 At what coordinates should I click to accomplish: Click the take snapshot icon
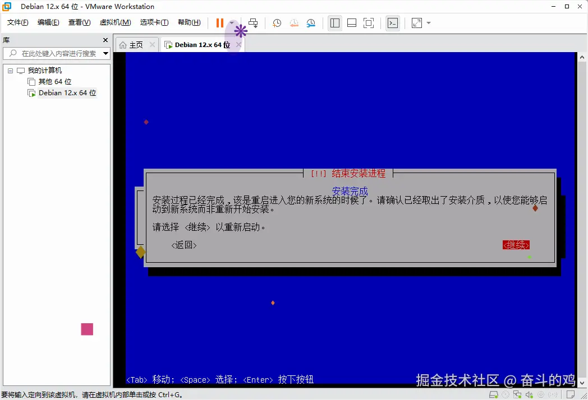tap(277, 23)
